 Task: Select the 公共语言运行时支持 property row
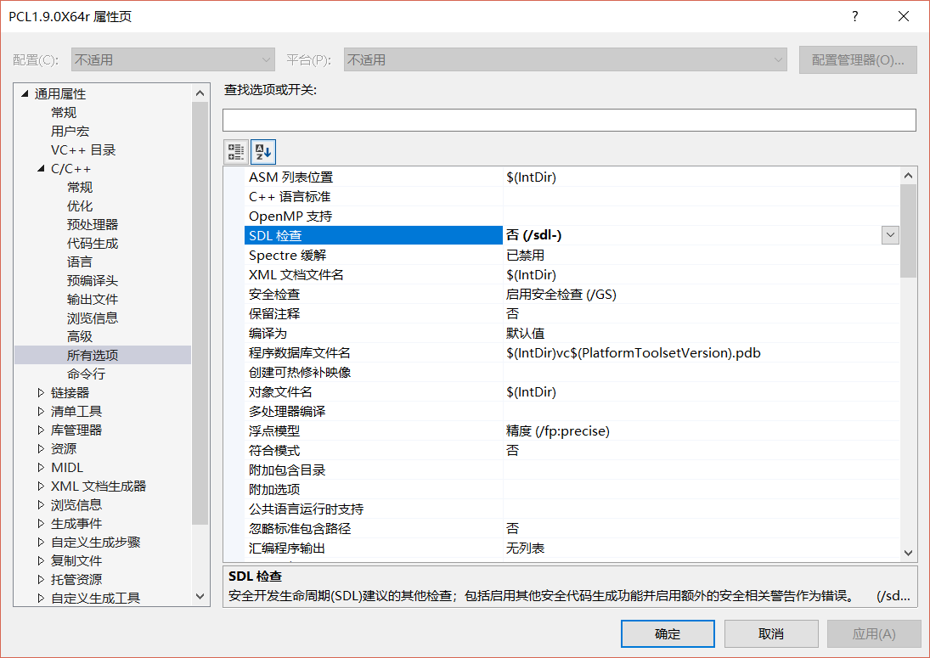pos(572,509)
